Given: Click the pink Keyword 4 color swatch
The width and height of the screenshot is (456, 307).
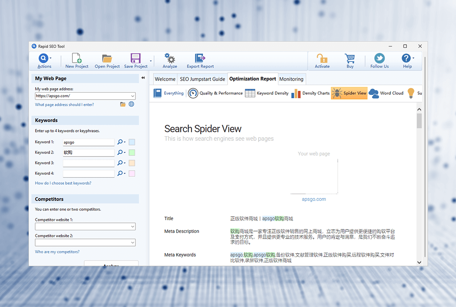Looking at the screenshot, I should tap(132, 173).
